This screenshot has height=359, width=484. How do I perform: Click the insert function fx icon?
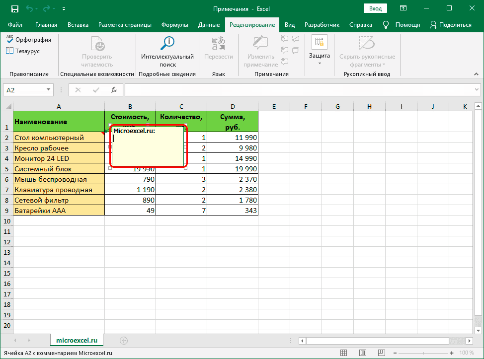point(114,90)
